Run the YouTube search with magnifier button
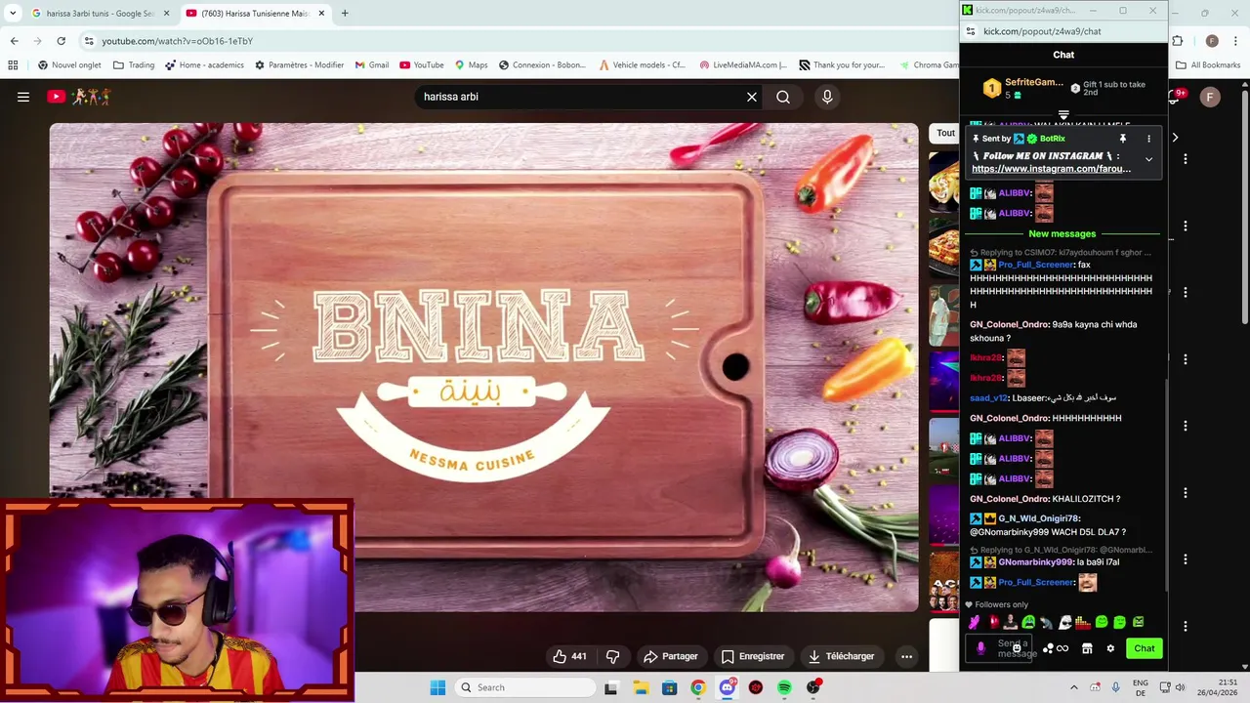1250x703 pixels. click(x=783, y=97)
